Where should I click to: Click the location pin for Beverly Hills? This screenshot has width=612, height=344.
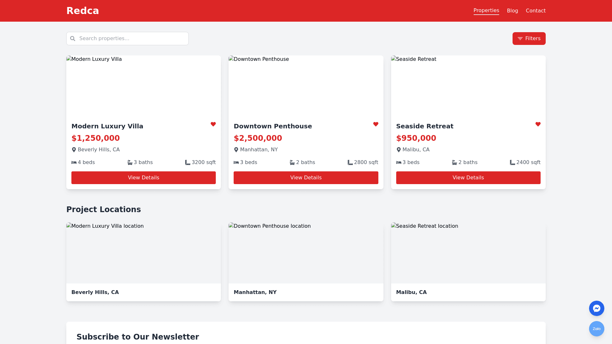tap(74, 150)
